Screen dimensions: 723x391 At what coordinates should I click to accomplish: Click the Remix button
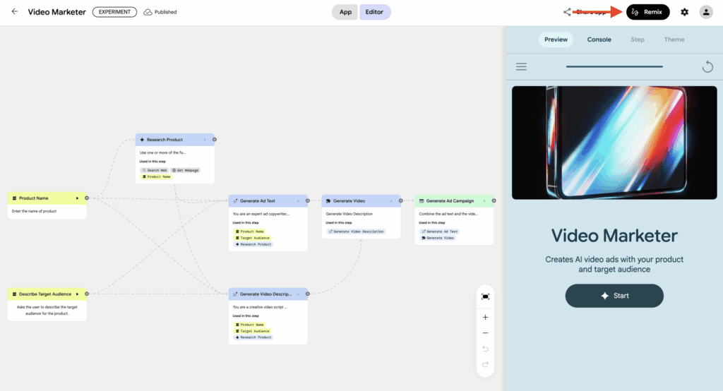(647, 12)
